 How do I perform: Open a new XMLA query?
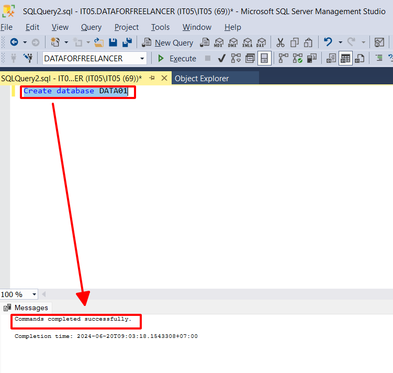(247, 42)
